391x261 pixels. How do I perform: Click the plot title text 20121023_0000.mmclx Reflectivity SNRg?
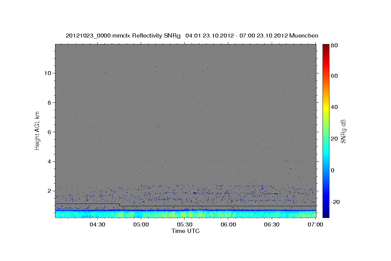pos(123,36)
